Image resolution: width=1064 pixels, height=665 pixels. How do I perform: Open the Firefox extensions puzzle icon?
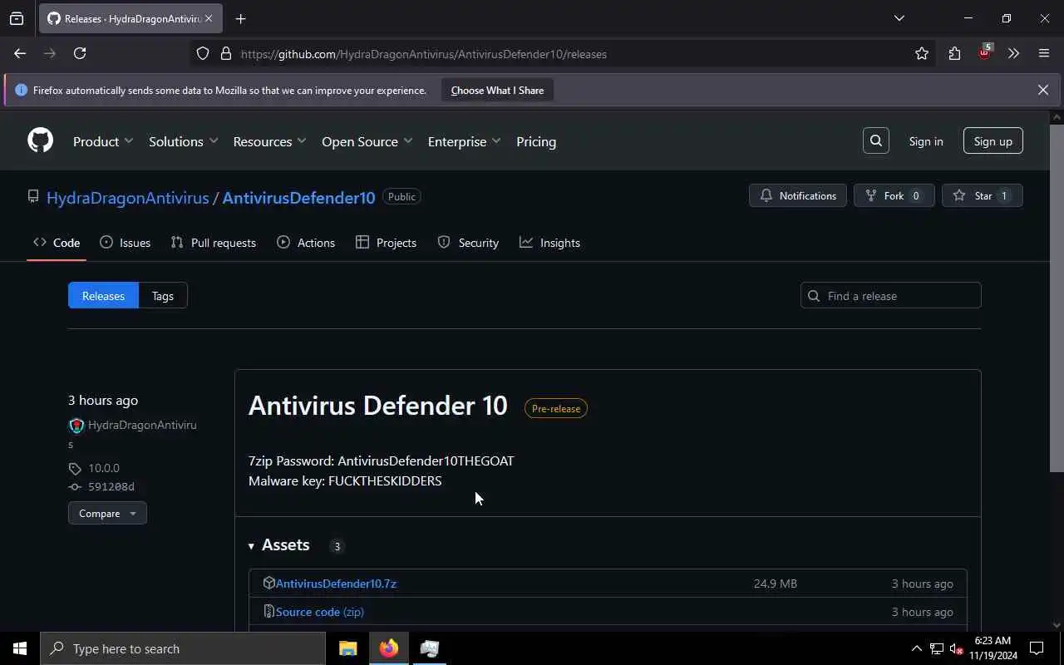(954, 53)
